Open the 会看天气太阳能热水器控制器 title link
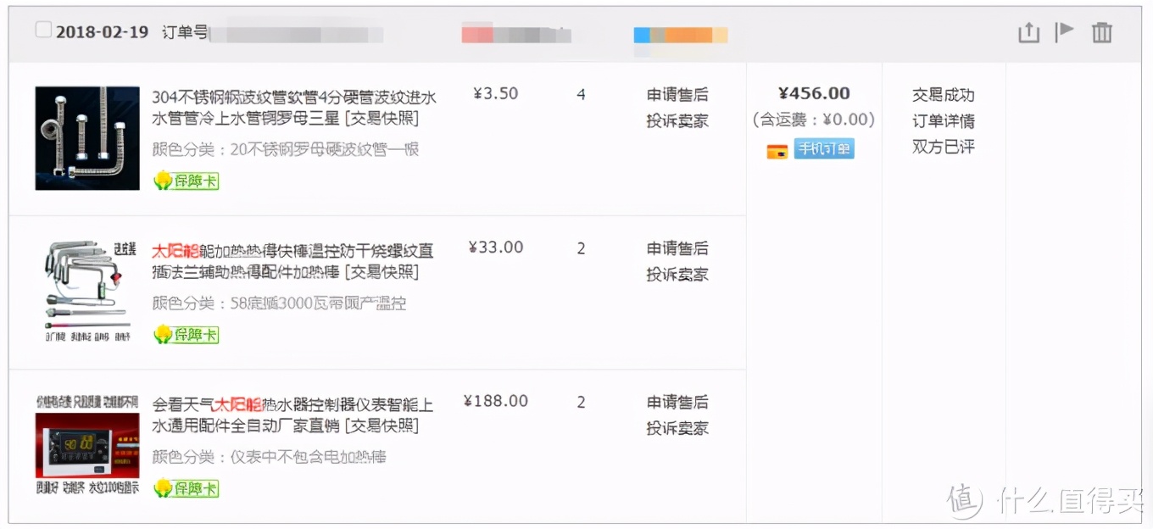 (x=292, y=415)
